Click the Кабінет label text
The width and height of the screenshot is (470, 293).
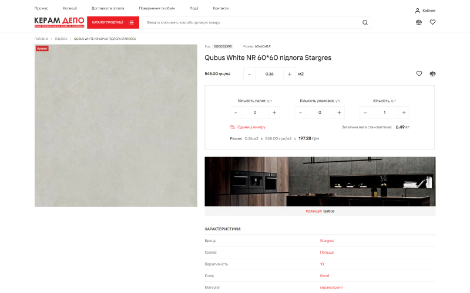click(x=429, y=11)
